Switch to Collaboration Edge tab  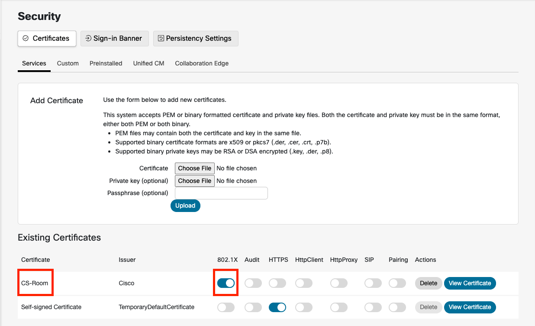tap(202, 63)
